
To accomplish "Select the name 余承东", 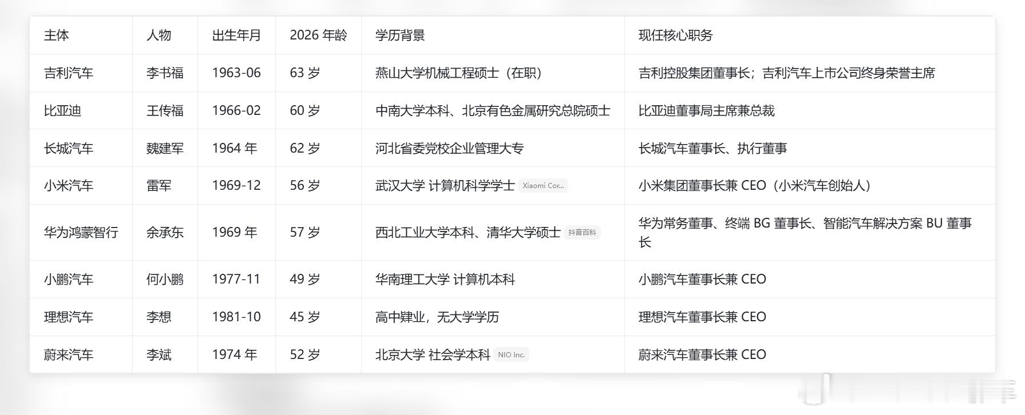I will click(x=165, y=233).
